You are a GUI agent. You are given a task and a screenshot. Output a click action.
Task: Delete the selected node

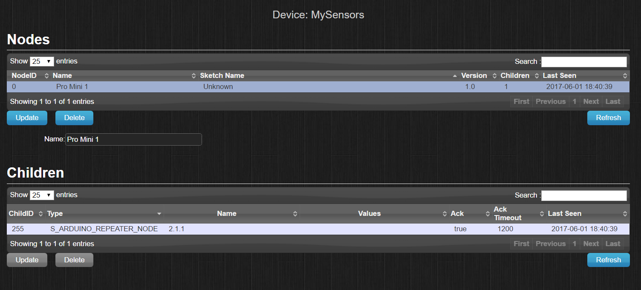tap(74, 118)
